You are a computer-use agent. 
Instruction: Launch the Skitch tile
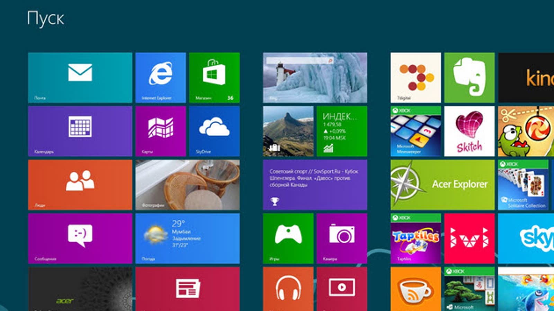point(470,131)
